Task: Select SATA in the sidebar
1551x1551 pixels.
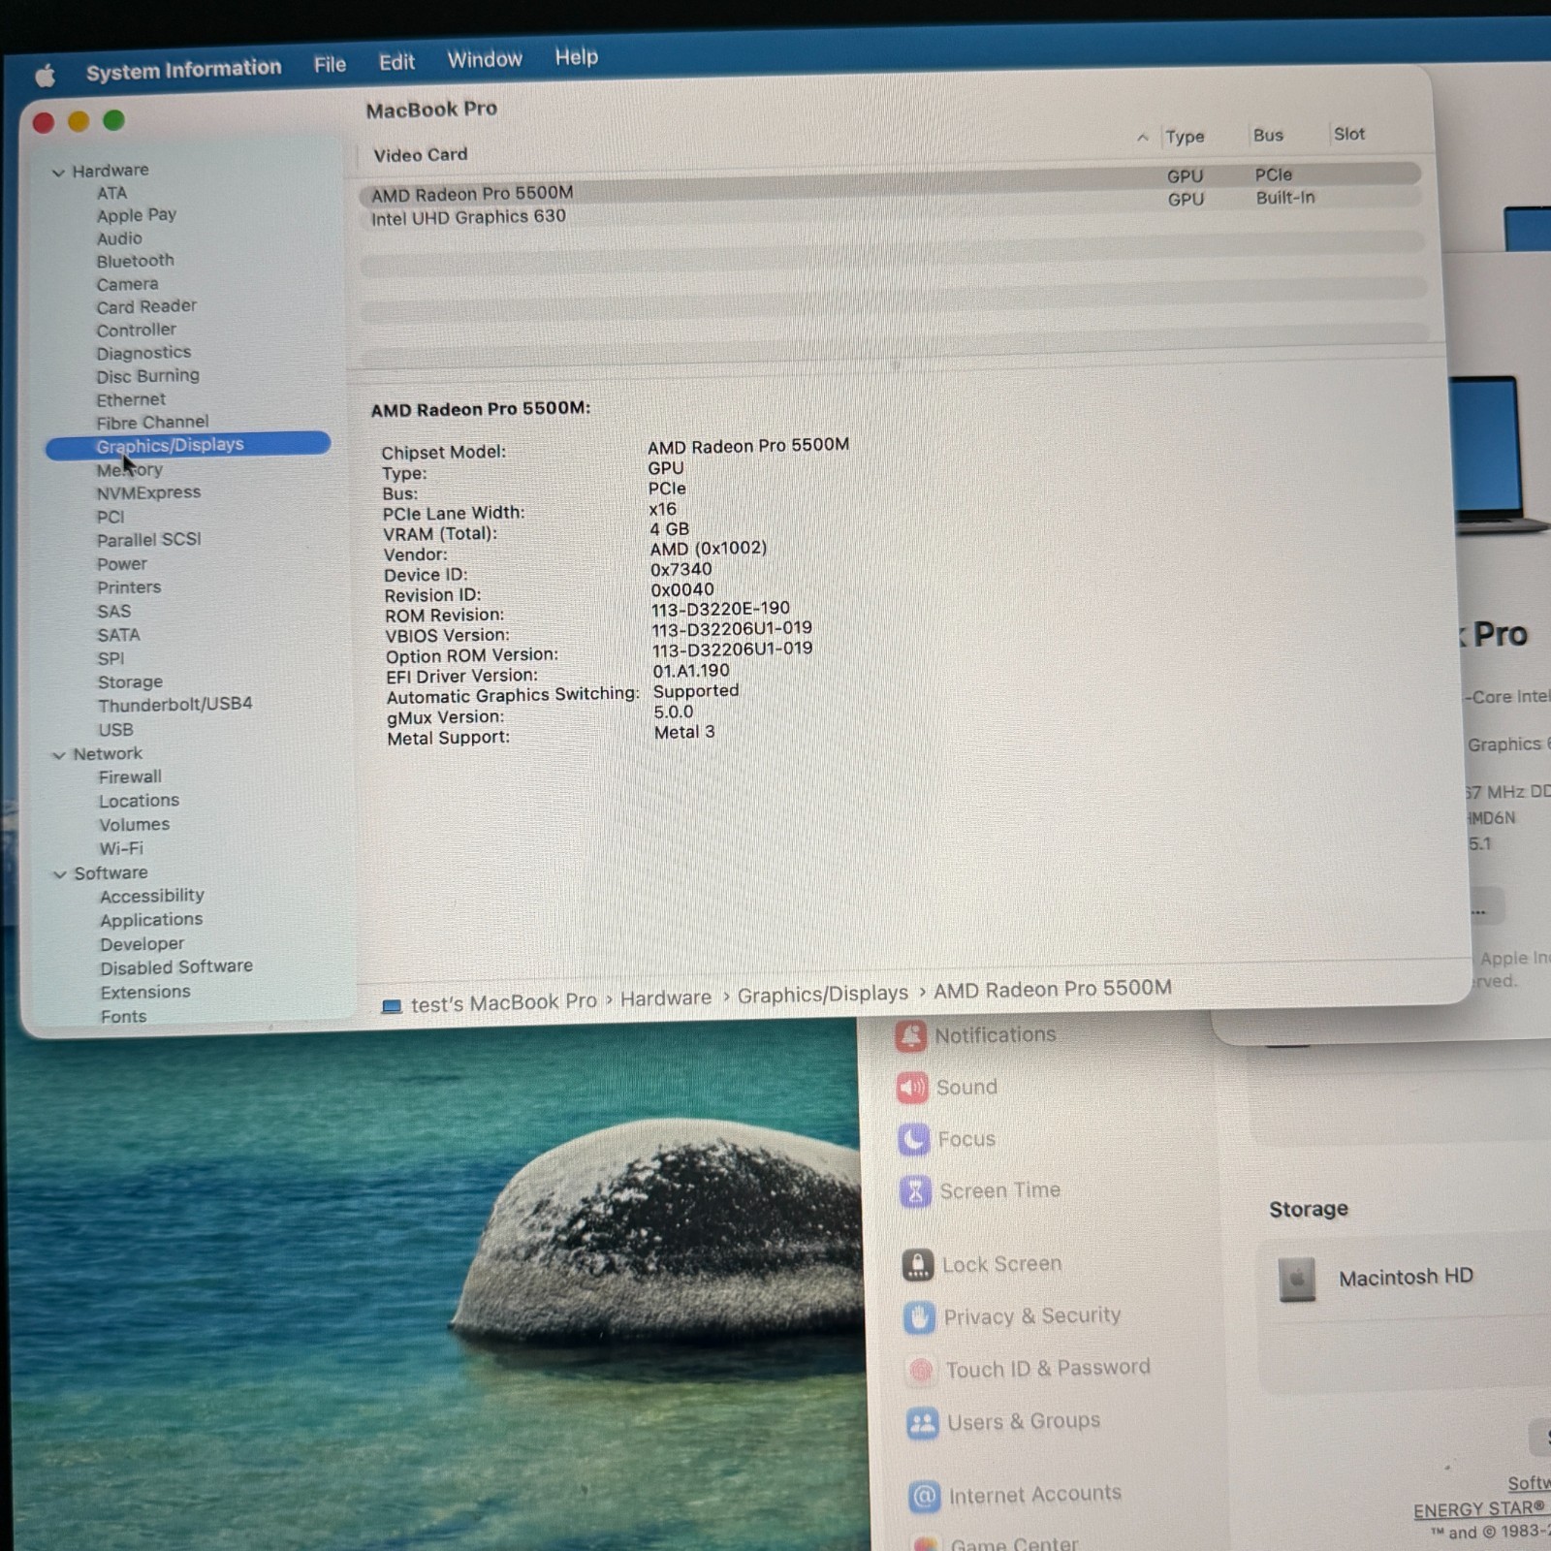Action: coord(118,635)
